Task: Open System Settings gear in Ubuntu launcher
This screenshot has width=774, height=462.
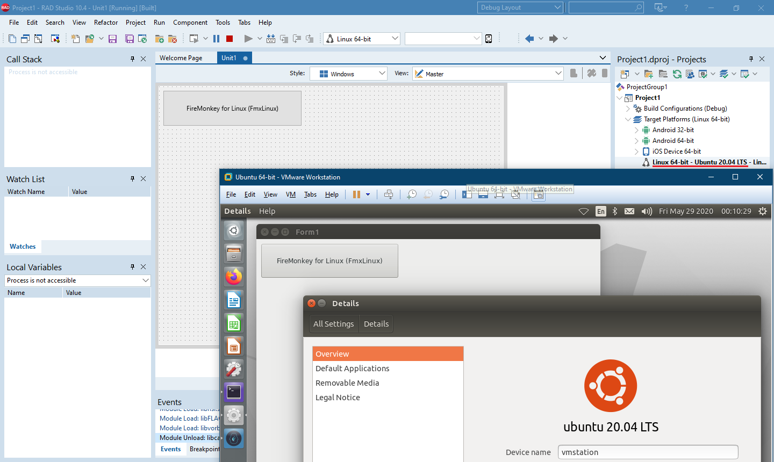Action: [x=234, y=415]
